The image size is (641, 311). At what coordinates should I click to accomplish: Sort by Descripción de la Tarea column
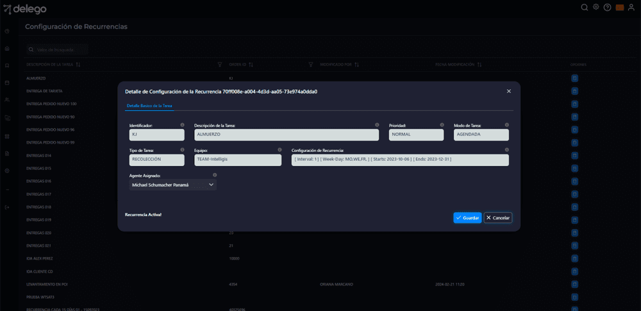coord(78,65)
